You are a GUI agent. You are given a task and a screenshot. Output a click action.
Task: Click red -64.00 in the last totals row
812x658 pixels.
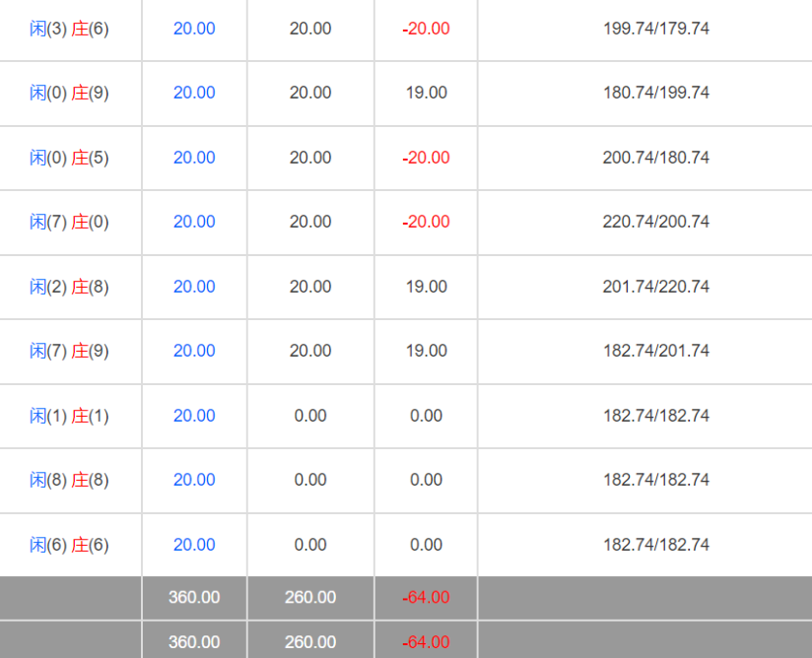tap(426, 642)
